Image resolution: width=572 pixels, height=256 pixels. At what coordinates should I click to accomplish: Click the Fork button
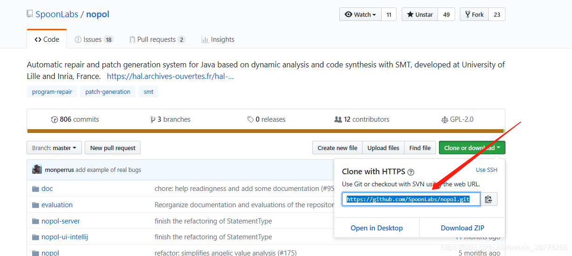click(474, 14)
